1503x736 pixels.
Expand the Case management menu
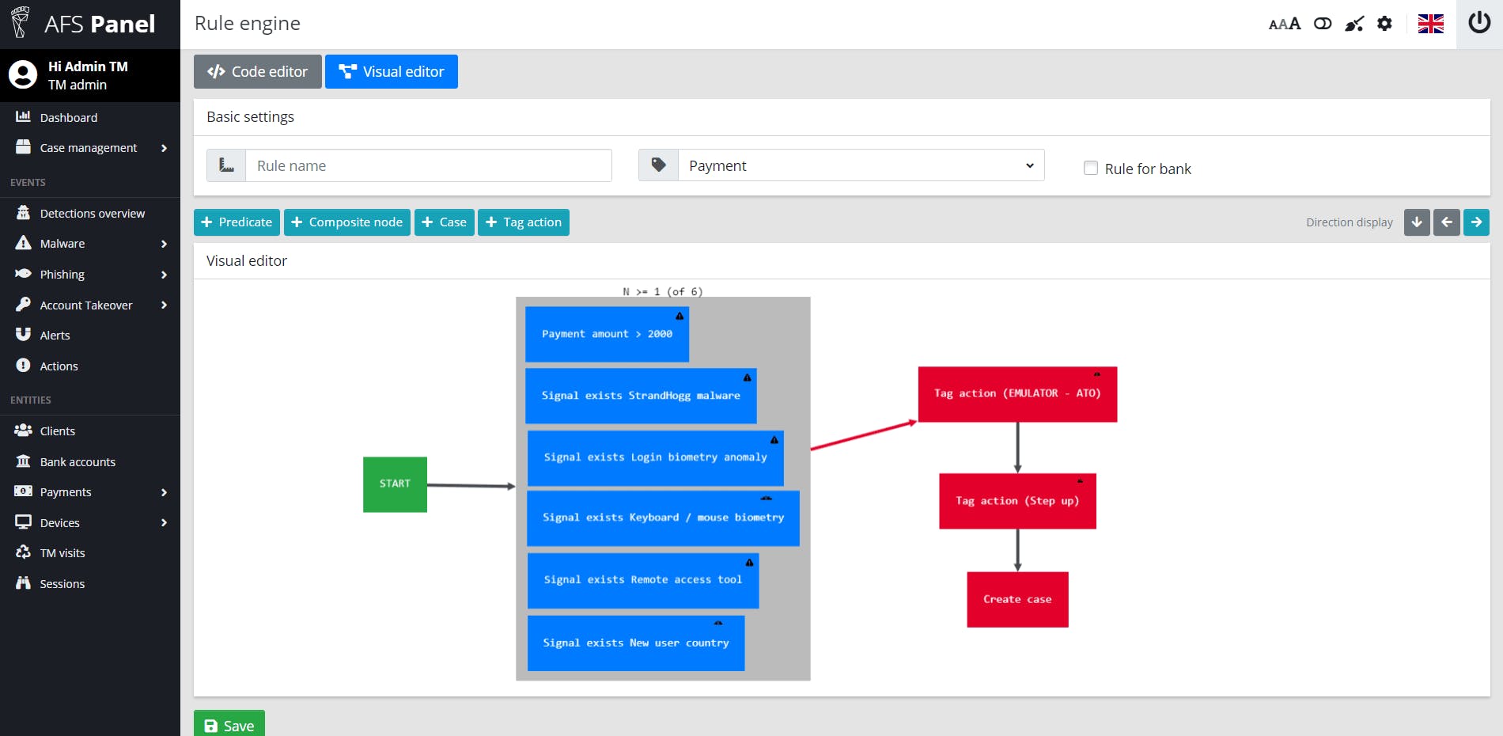(90, 148)
